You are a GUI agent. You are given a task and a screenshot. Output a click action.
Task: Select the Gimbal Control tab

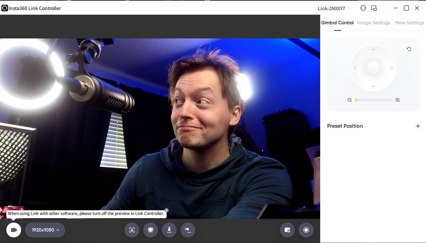[337, 23]
